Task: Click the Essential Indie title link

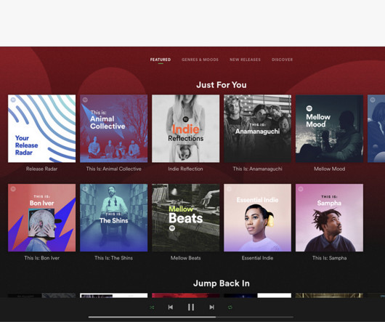Action: point(257,258)
